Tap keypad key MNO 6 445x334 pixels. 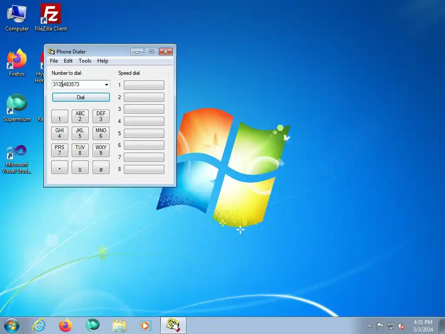101,133
